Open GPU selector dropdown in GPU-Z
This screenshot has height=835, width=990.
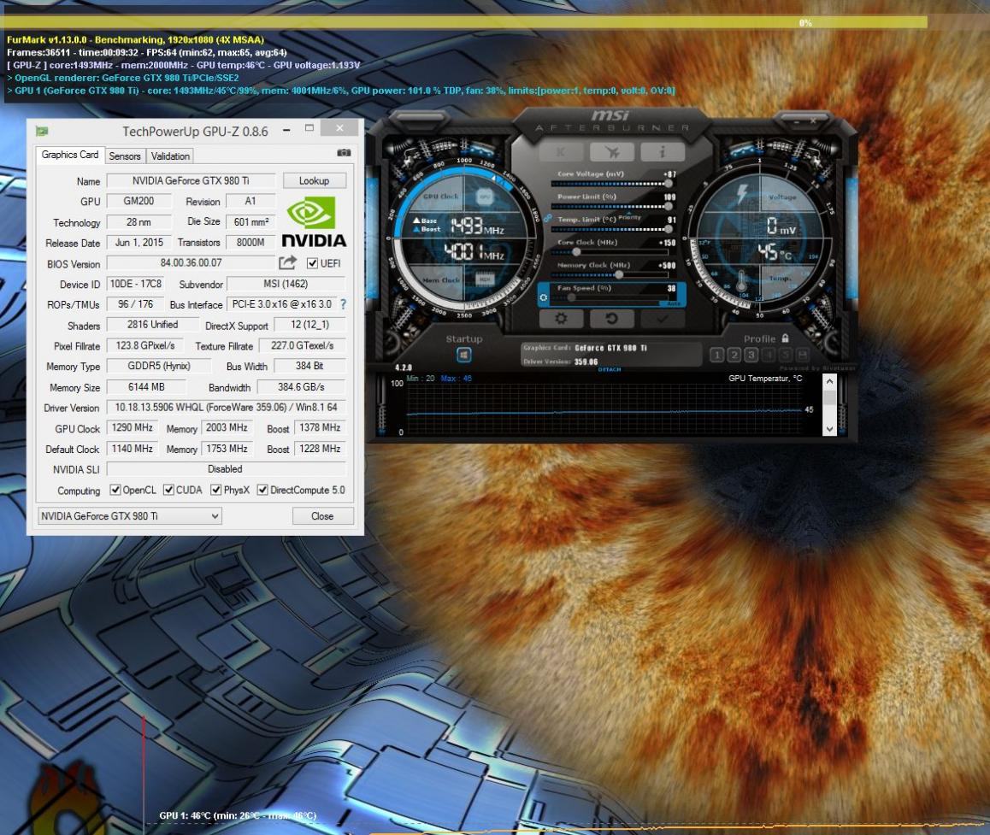coord(129,516)
